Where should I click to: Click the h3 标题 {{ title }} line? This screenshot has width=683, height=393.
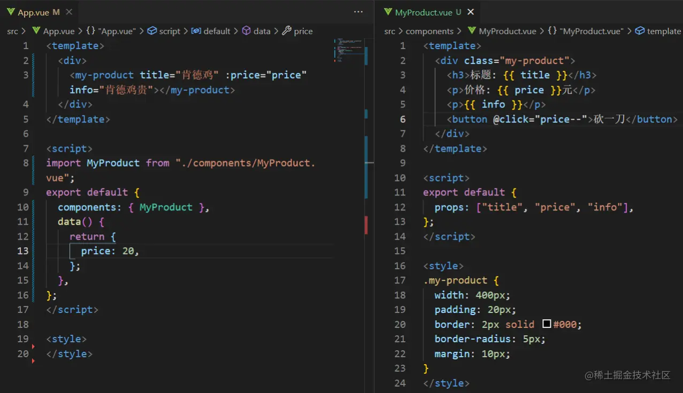tap(521, 75)
